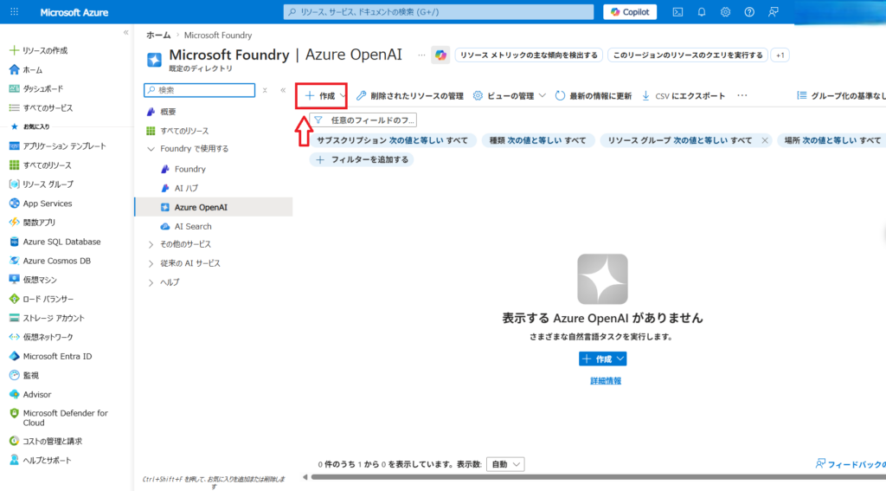Focus the 任意のフィールドのフ... filter field
886x491 pixels.
[x=363, y=120]
